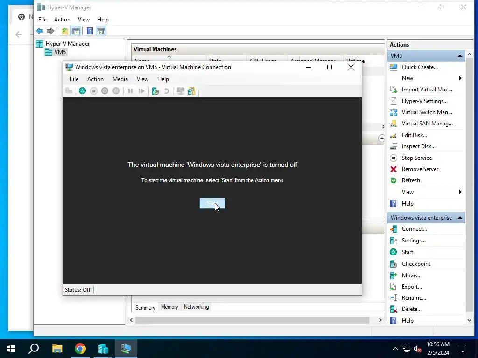The height and width of the screenshot is (358, 478).
Task: Open the Action menu in VM Connection window
Action: [95, 79]
